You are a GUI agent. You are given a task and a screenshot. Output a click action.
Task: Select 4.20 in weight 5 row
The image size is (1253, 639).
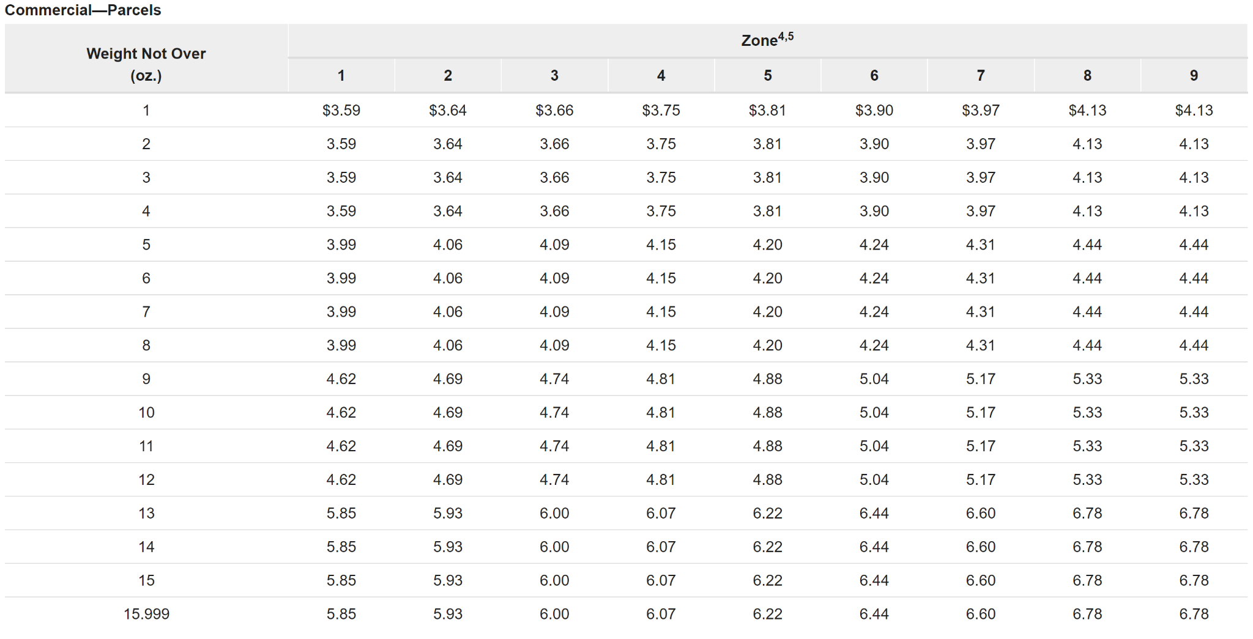767,245
